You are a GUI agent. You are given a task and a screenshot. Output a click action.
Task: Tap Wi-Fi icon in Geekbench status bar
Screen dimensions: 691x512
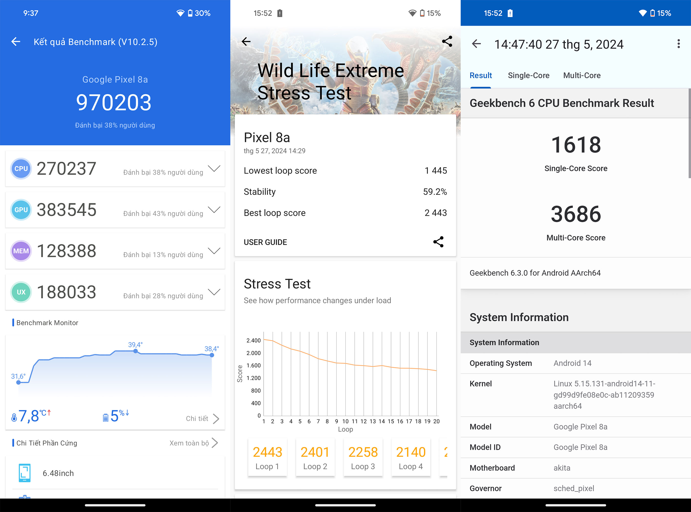[x=643, y=13]
